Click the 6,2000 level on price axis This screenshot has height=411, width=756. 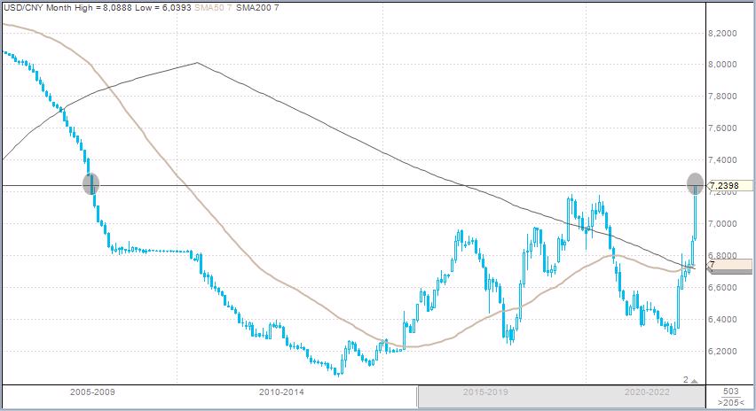tap(725, 352)
